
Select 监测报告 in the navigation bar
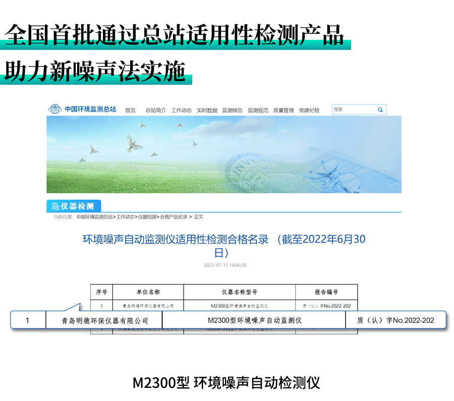(232, 110)
